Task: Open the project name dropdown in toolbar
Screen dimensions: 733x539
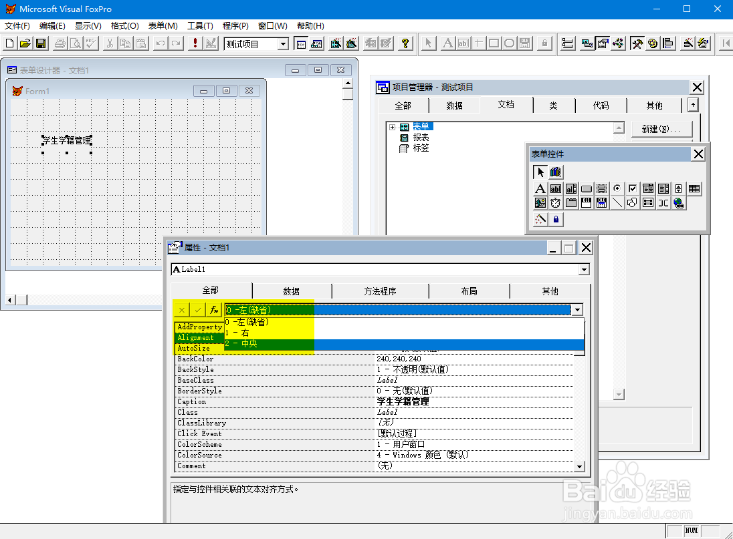Action: click(283, 44)
